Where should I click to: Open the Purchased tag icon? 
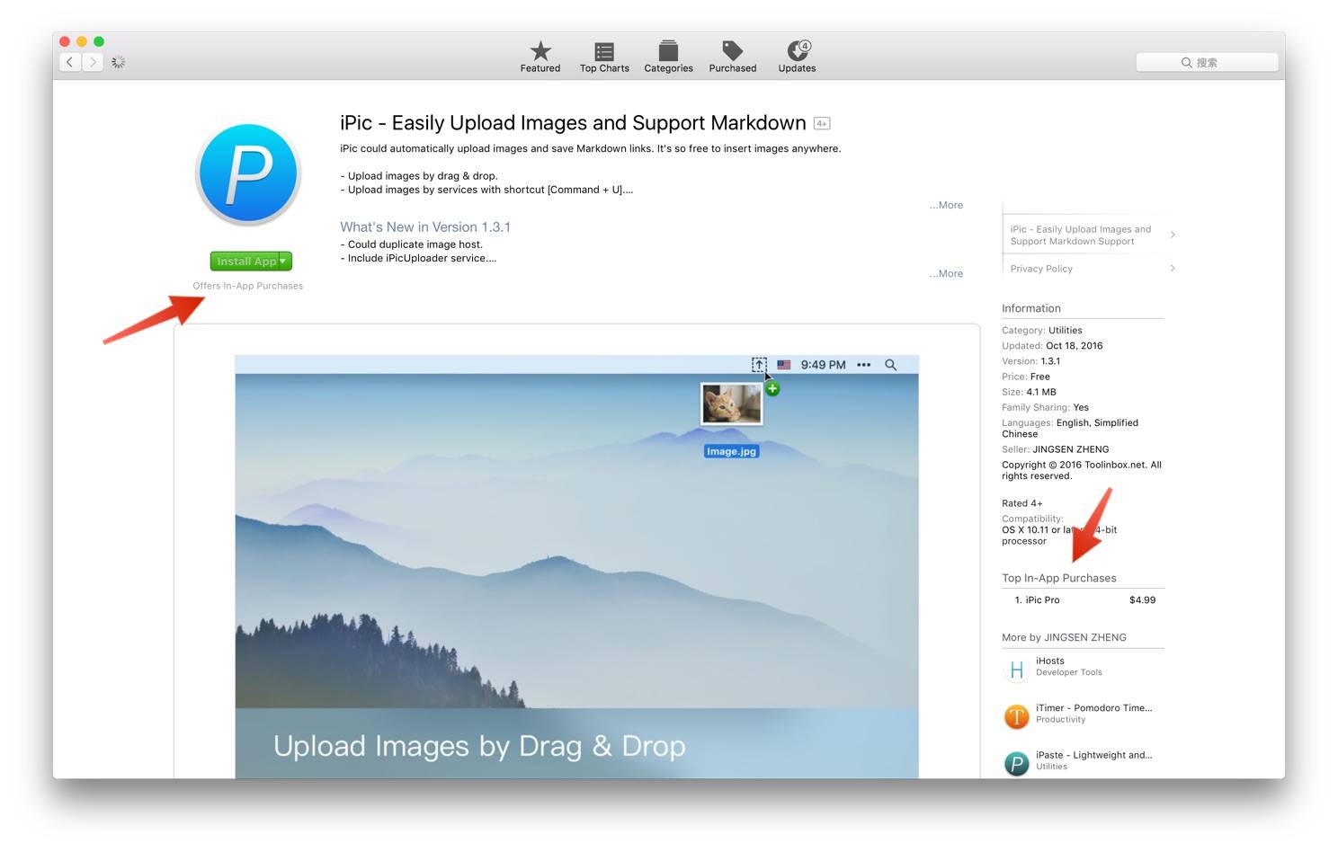click(x=732, y=51)
